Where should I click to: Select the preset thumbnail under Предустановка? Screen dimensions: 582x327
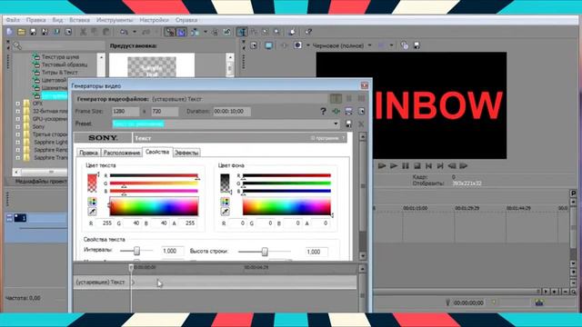tap(152, 66)
